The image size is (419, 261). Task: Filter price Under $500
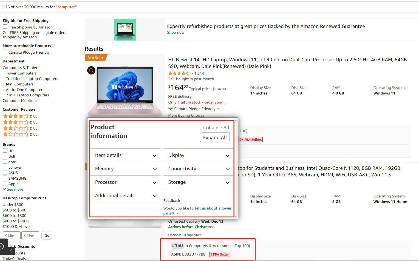click(x=13, y=205)
